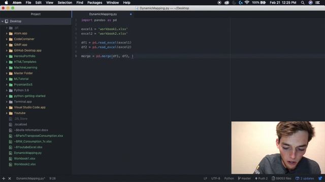Open the Edit menu
325x182 pixels.
click(x=39, y=3)
